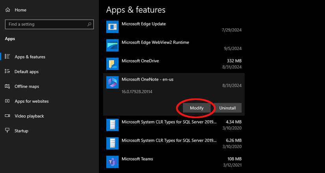Click the magnifier icon in search box

(x=89, y=24)
